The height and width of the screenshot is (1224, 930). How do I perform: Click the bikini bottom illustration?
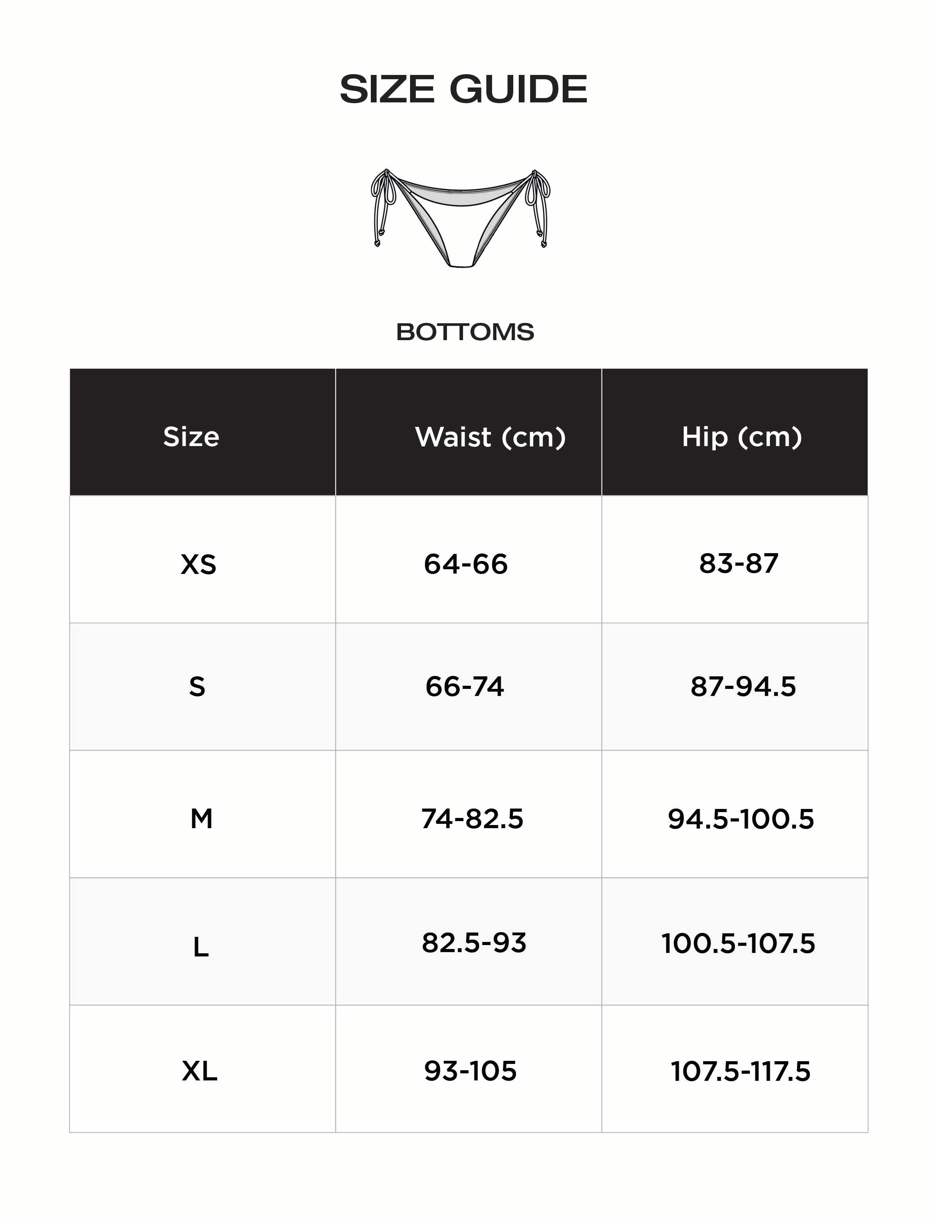[461, 218]
